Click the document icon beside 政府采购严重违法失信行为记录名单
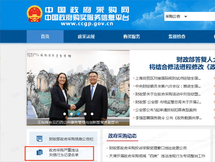 tap(40, 153)
